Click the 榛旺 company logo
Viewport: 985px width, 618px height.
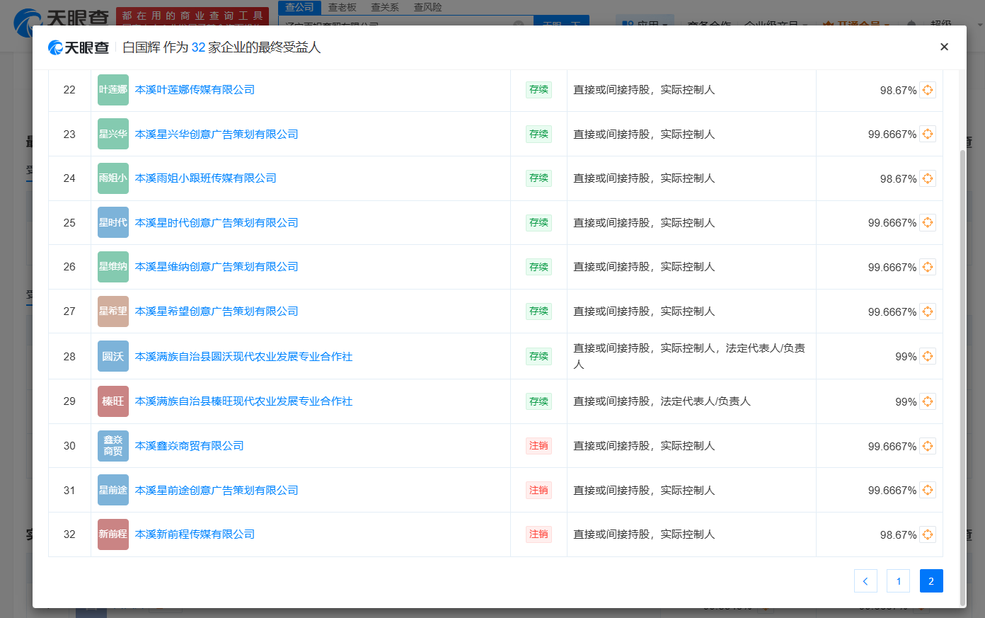coord(113,401)
